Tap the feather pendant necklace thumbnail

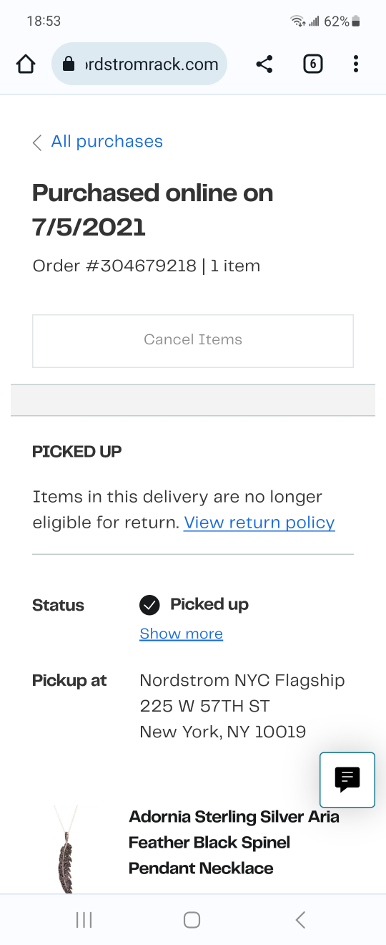tap(66, 848)
